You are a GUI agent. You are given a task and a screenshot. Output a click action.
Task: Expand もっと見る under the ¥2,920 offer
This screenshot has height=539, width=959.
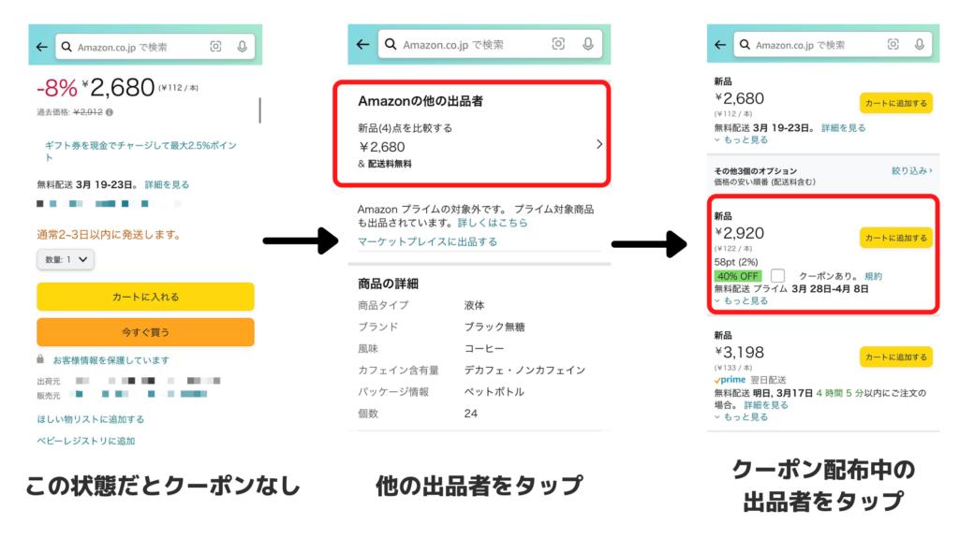pyautogui.click(x=742, y=300)
